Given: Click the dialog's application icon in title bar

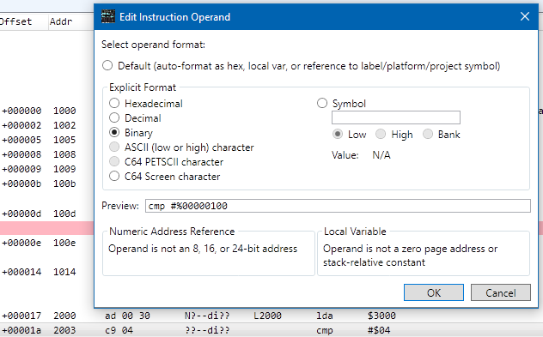Looking at the screenshot, I should click(107, 16).
